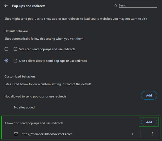Go back using the left arrow

[6, 6]
